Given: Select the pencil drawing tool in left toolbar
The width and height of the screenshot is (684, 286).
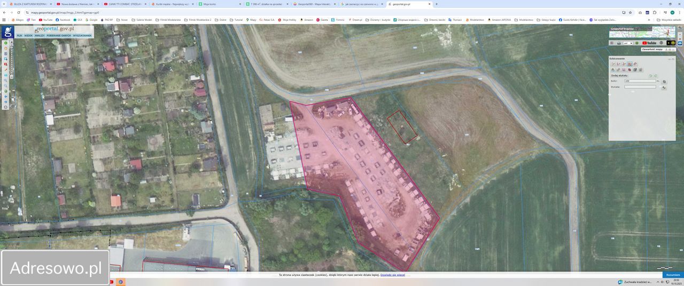Looking at the screenshot, I should 6,69.
